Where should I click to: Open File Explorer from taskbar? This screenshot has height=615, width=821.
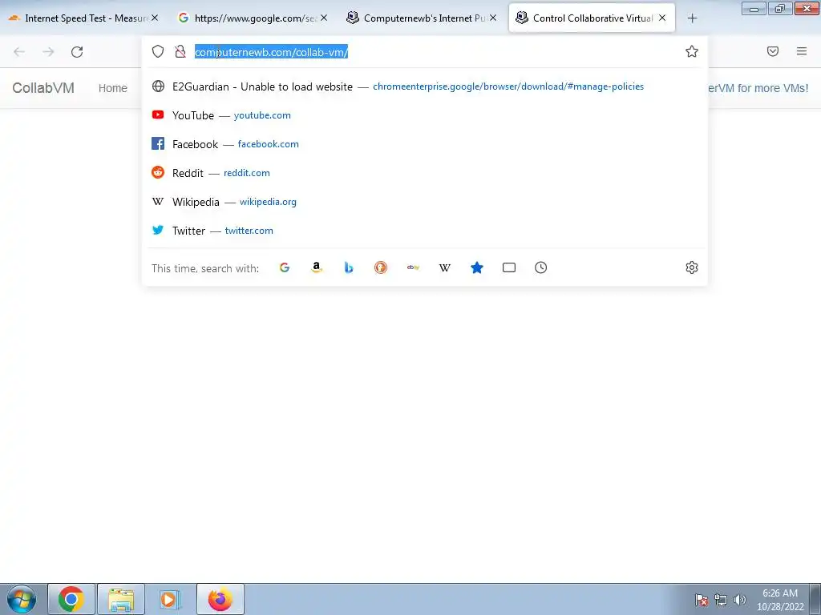(121, 599)
